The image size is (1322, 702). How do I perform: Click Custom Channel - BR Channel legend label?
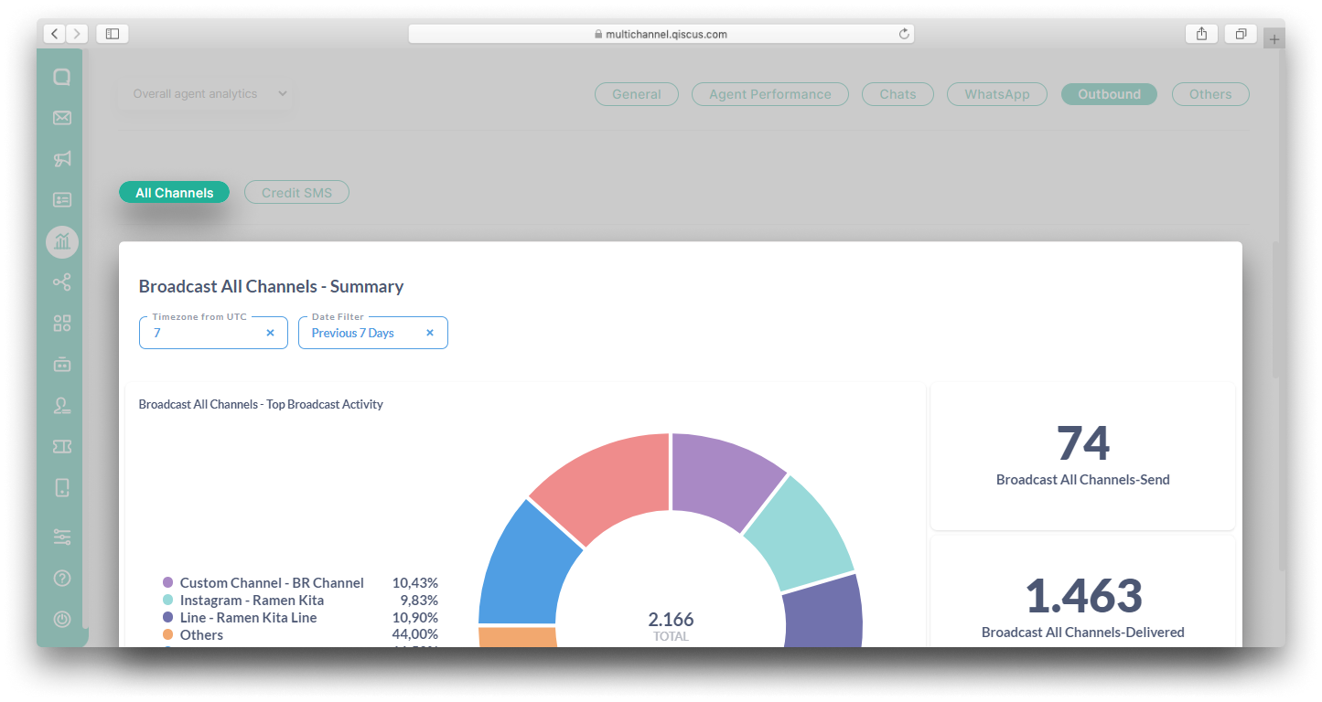point(272,582)
